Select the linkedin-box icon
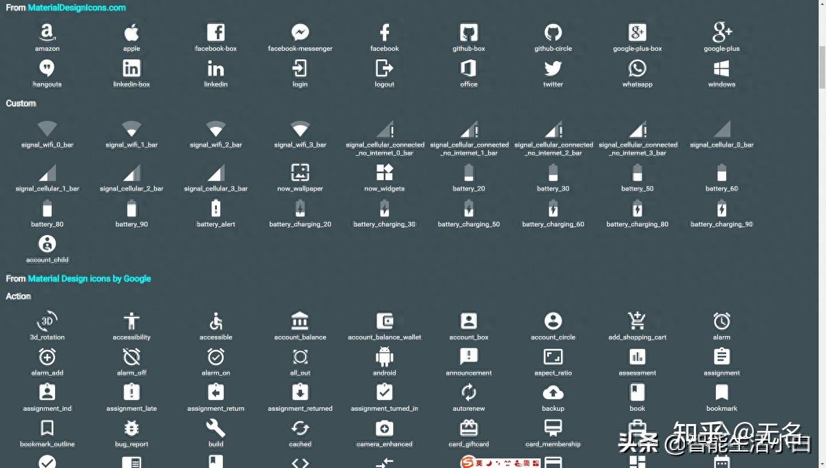The width and height of the screenshot is (826, 468). pos(131,68)
